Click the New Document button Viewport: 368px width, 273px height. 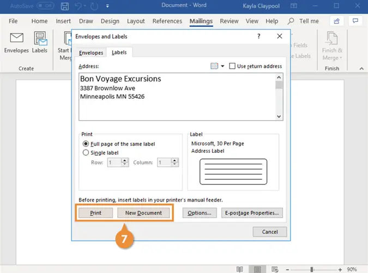point(143,213)
